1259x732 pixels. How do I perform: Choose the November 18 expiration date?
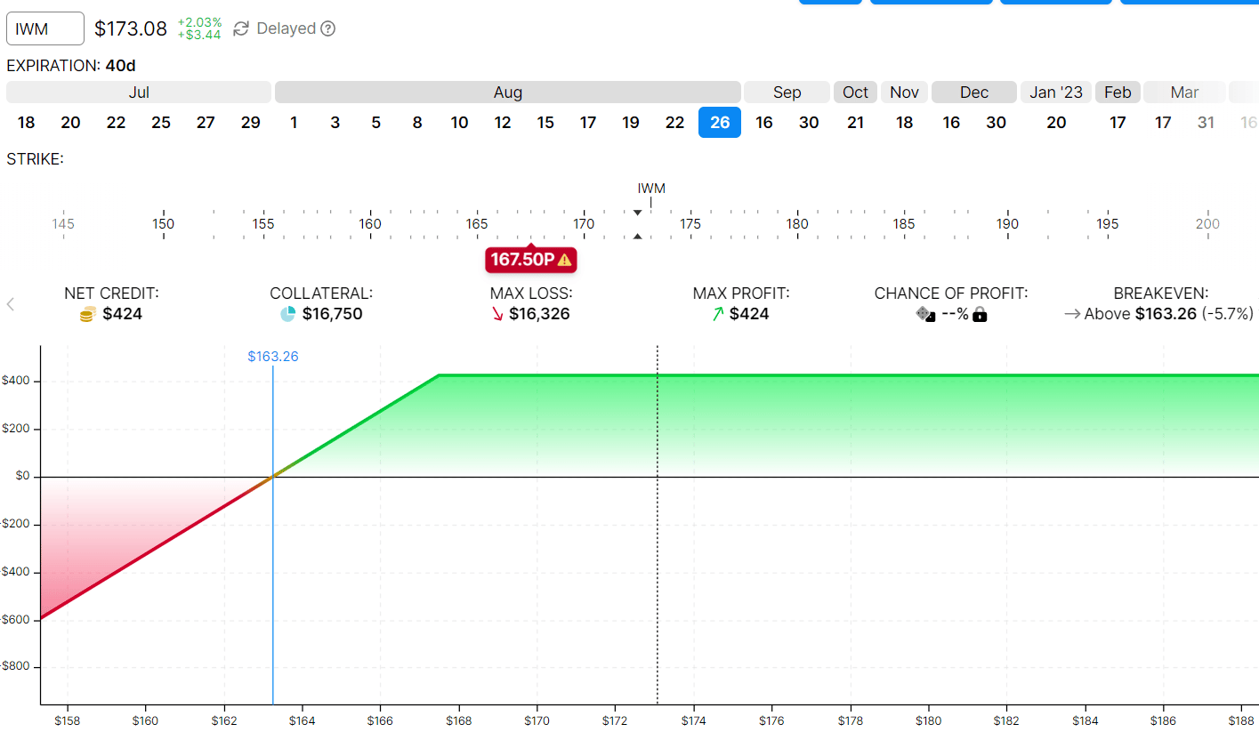pyautogui.click(x=904, y=123)
